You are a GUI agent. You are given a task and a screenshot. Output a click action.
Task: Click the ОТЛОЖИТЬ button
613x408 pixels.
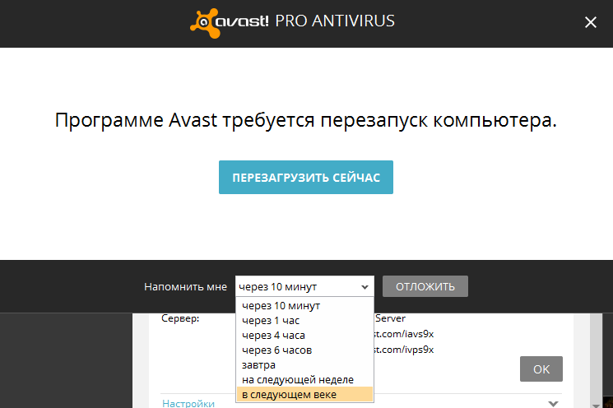point(425,286)
